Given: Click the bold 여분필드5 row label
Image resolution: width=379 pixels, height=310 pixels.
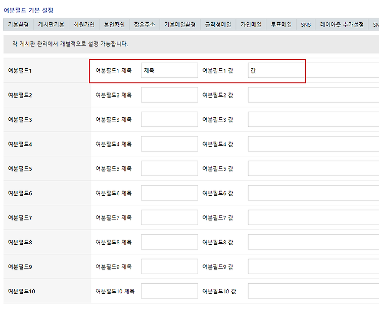Looking at the screenshot, I should 20,168.
